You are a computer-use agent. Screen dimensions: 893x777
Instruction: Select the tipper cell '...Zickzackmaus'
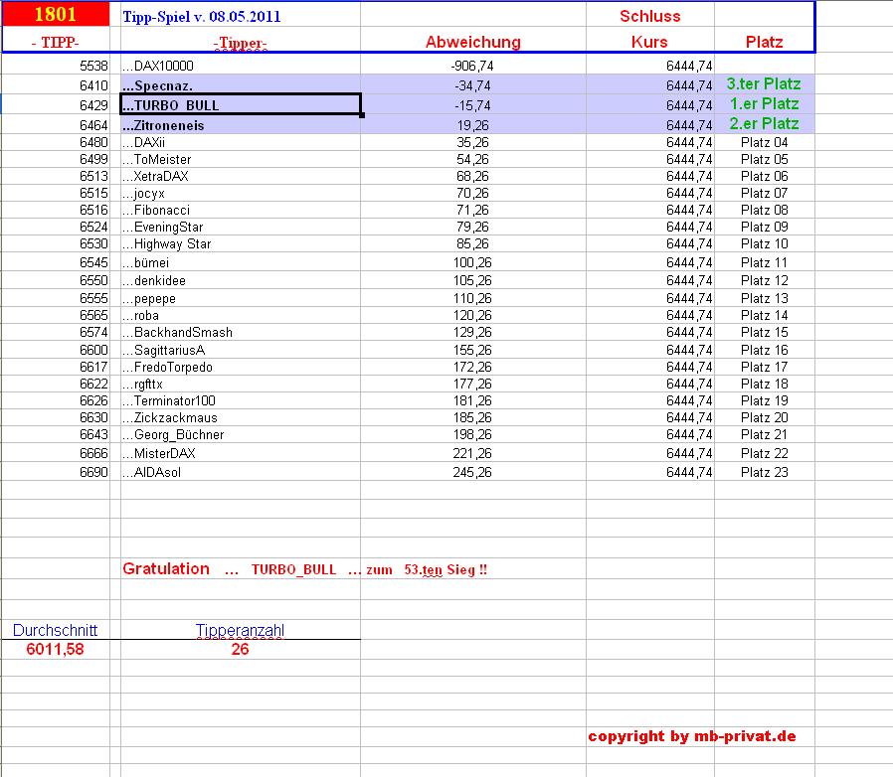coord(241,418)
